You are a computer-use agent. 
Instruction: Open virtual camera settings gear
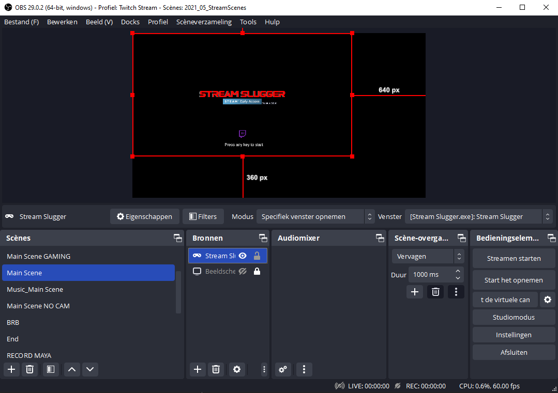547,300
